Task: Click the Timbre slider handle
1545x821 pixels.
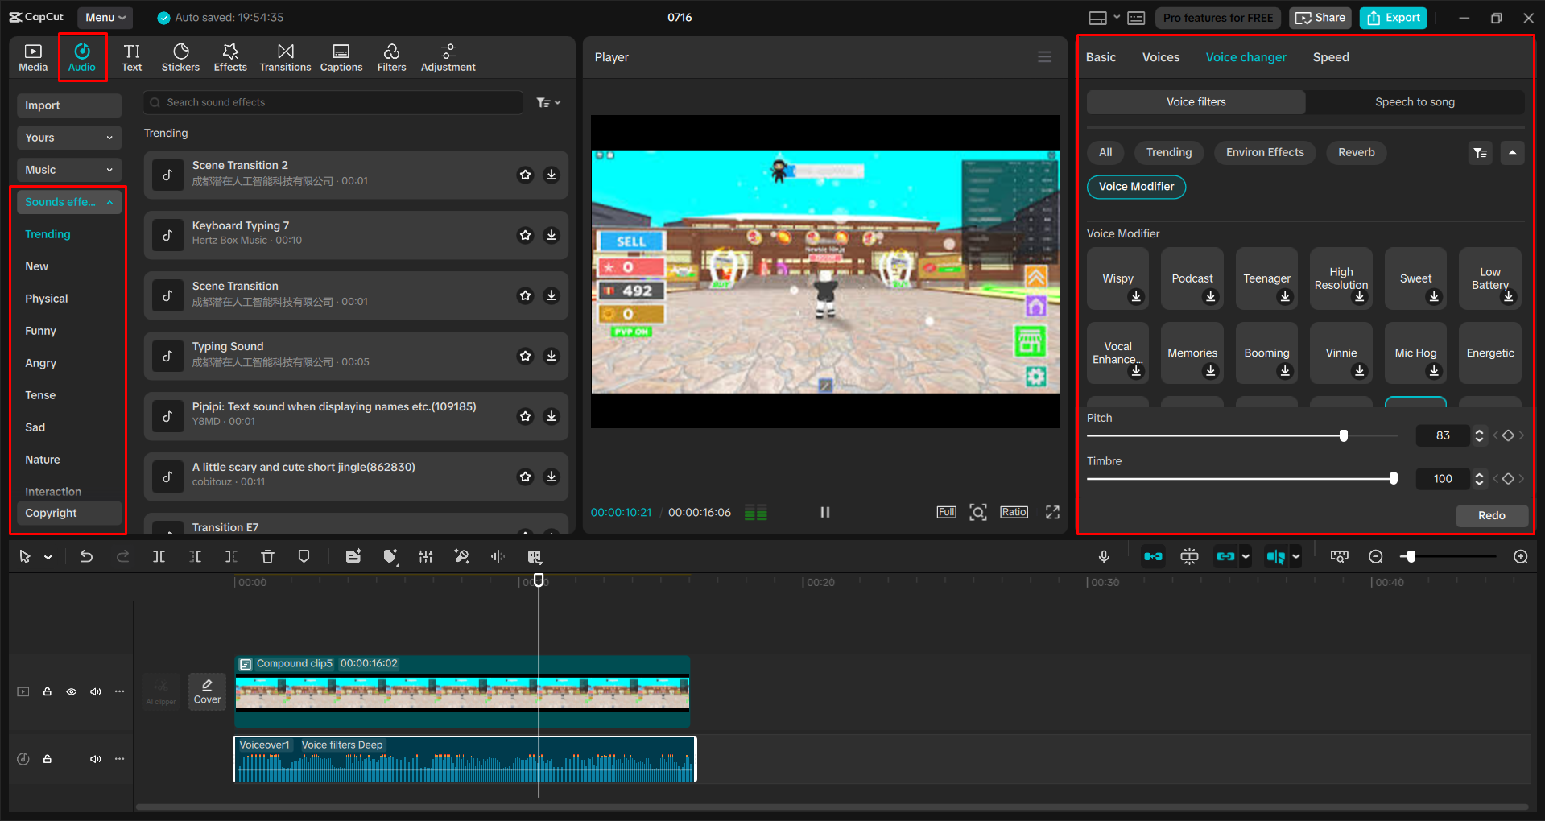Action: [x=1393, y=479]
